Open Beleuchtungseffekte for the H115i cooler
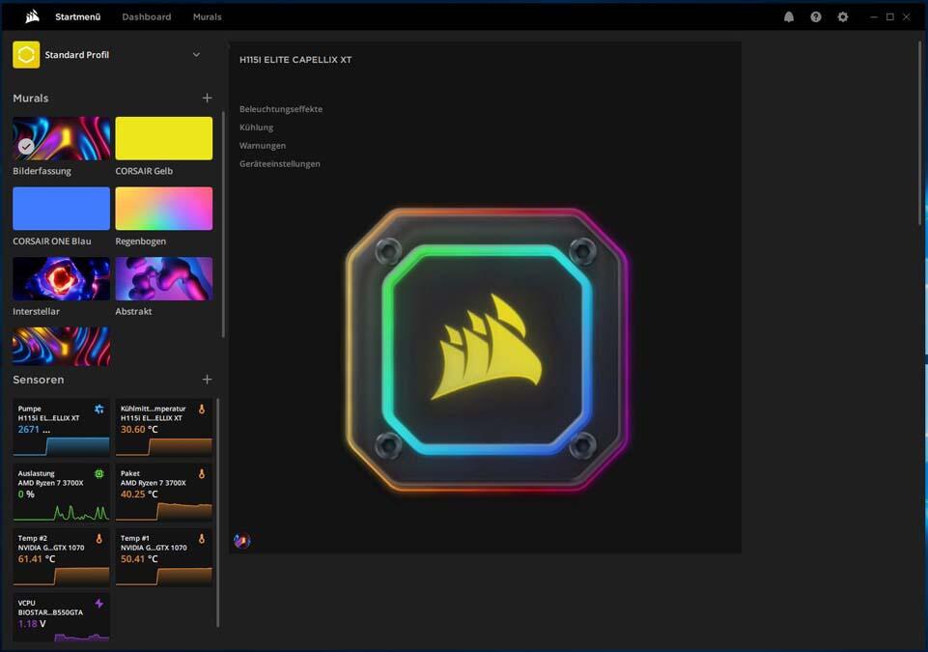 pyautogui.click(x=281, y=109)
